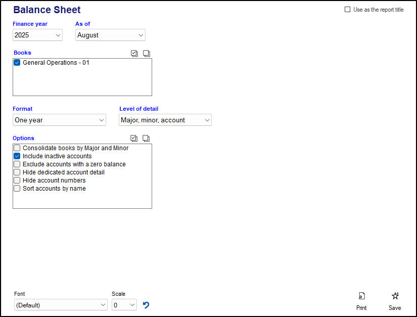This screenshot has width=417, height=317.
Task: Expand the Format dropdown
Action: pos(59,120)
